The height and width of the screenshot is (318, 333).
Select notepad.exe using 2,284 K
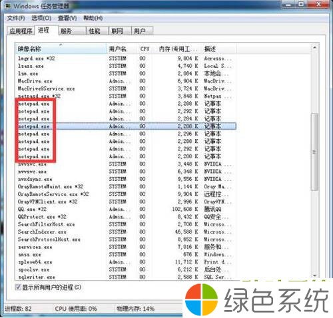click(125, 118)
